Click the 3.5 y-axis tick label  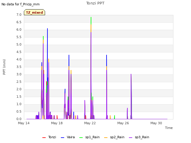pyautogui.click(x=19, y=67)
